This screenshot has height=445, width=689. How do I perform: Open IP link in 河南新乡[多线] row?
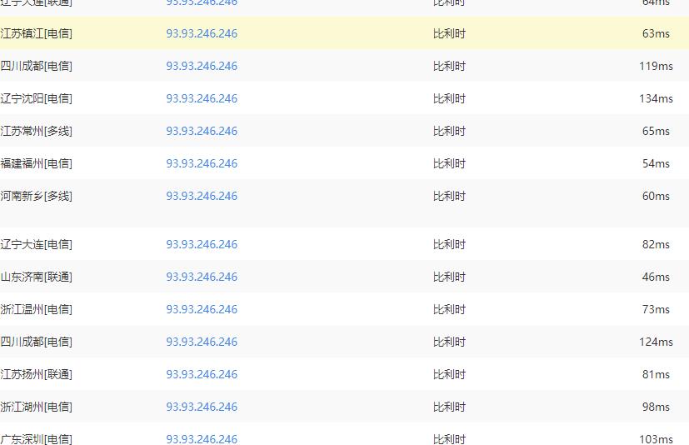point(202,196)
